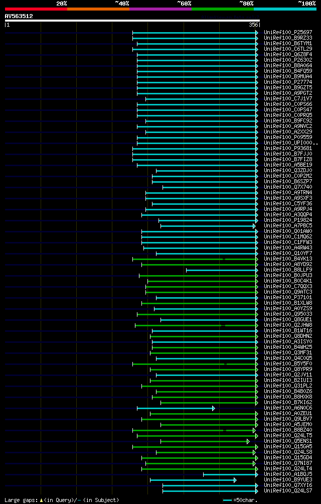
Task: Select the UniRef100_A4RW43 label
Action: point(288,248)
